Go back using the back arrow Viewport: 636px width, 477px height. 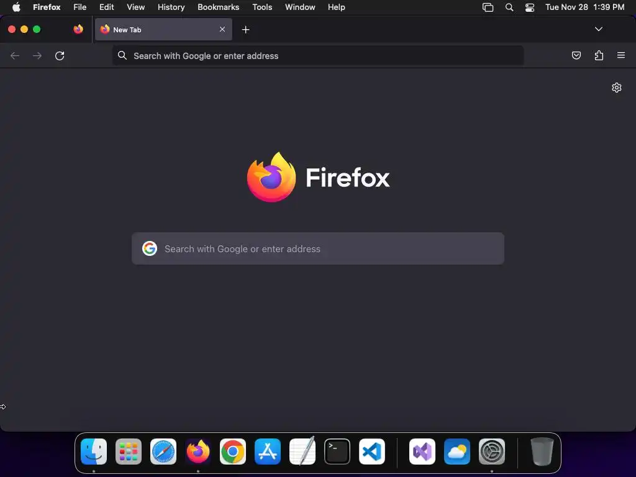[15, 55]
